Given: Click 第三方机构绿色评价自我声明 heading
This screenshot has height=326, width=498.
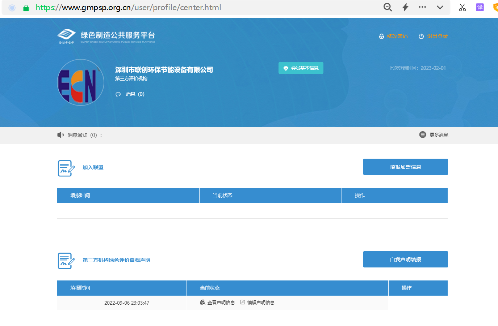Looking at the screenshot, I should [116, 260].
